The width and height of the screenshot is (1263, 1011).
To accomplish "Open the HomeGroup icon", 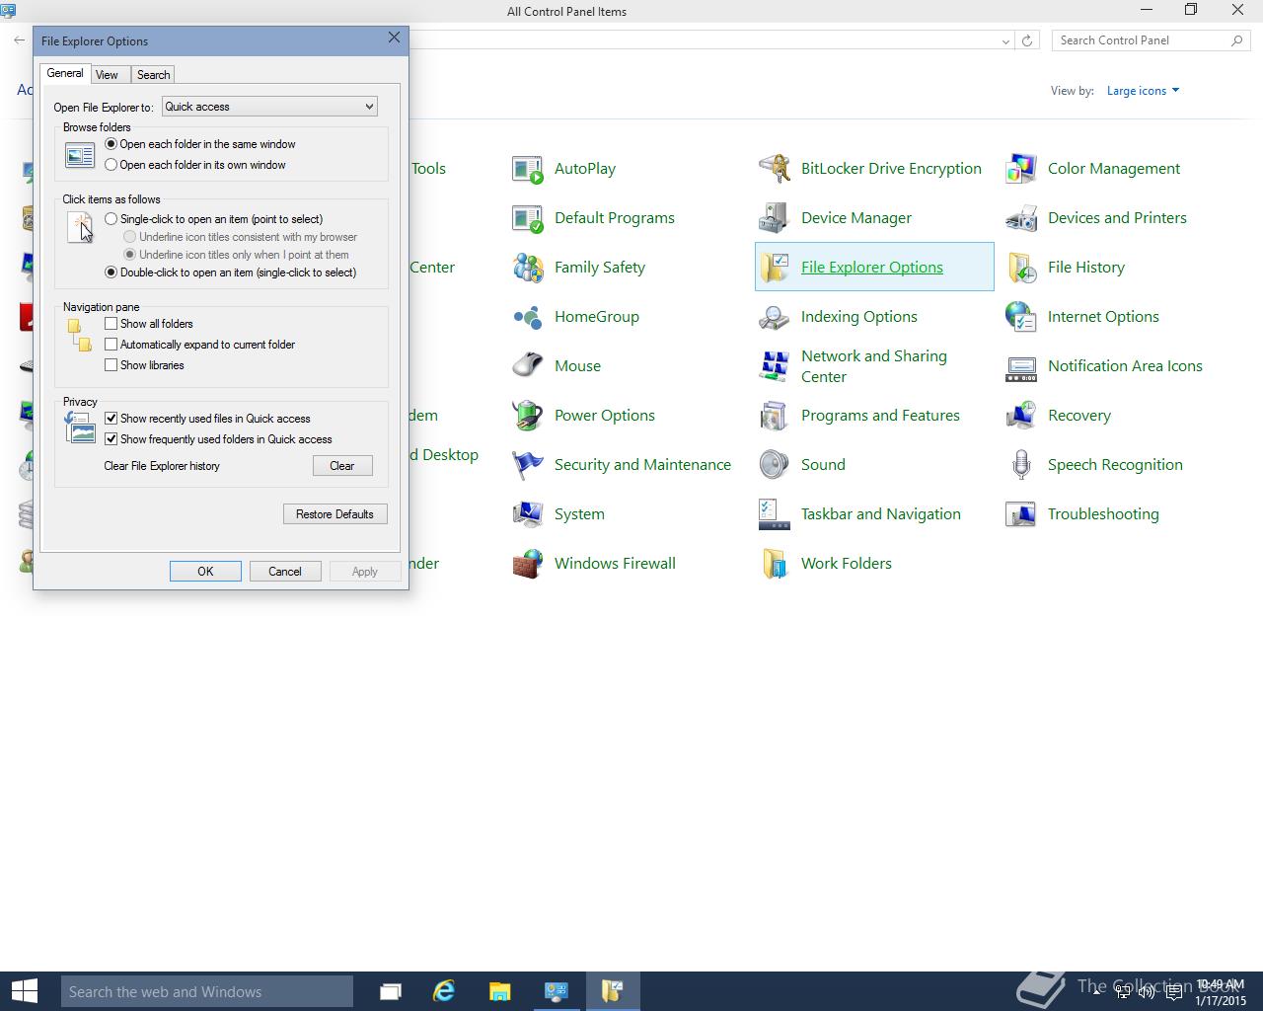I will pos(528,317).
